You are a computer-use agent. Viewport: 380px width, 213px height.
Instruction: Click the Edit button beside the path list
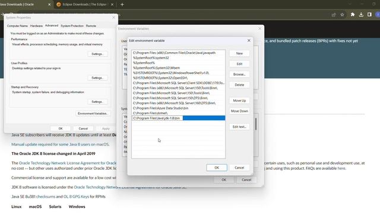click(239, 64)
